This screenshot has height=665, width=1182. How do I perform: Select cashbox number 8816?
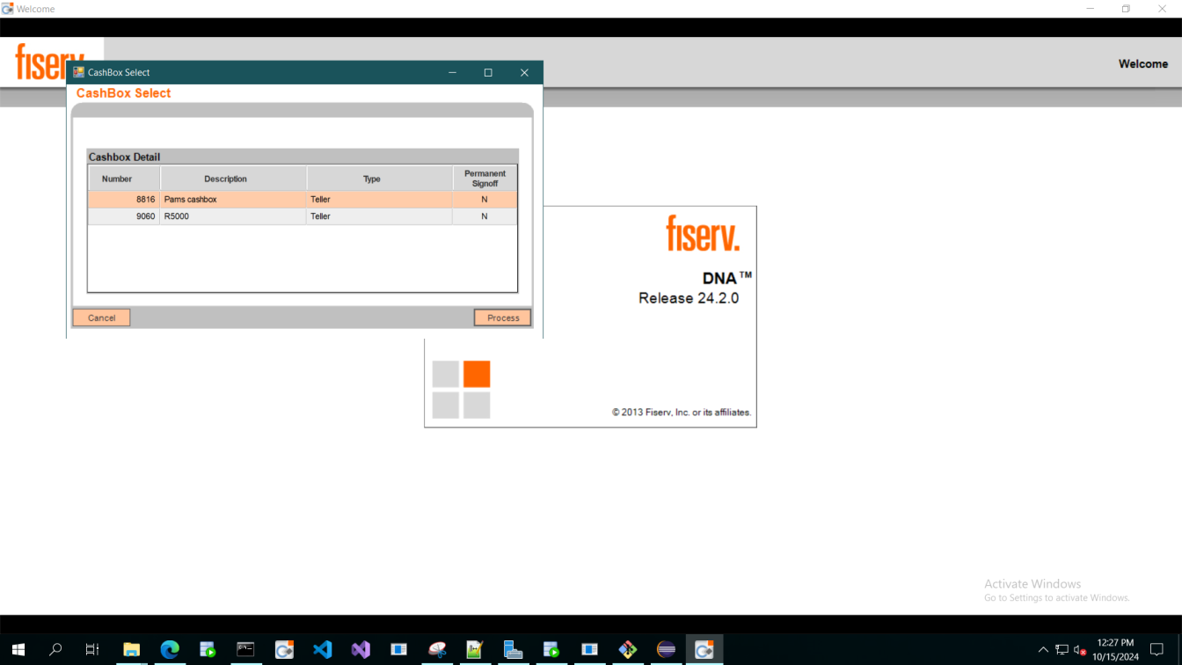pyautogui.click(x=124, y=200)
